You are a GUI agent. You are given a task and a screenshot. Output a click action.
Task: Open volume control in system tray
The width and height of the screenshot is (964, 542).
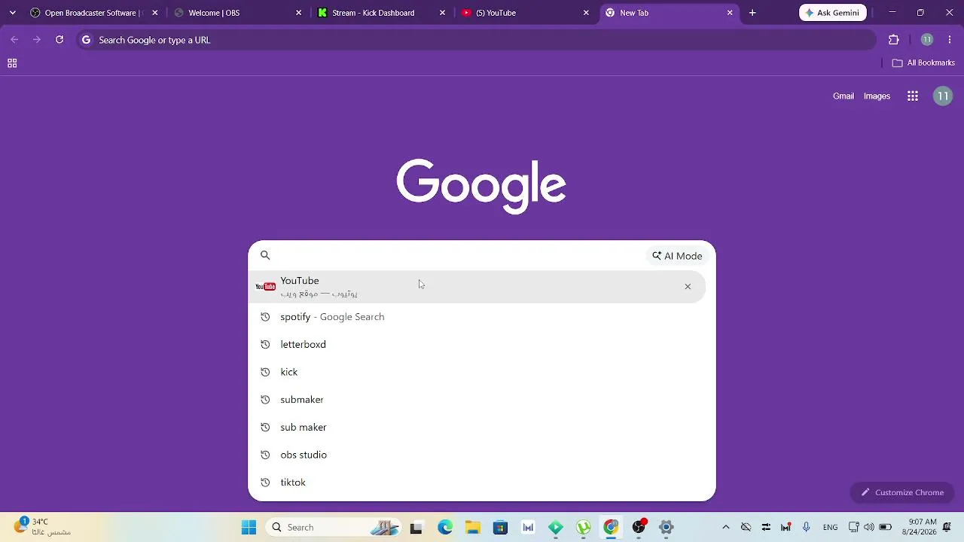coord(869,527)
